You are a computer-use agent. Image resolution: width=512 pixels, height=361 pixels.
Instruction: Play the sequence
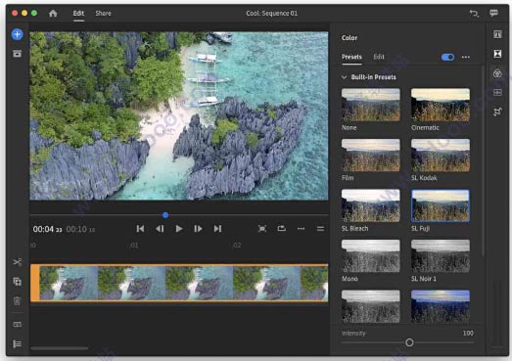tap(179, 229)
